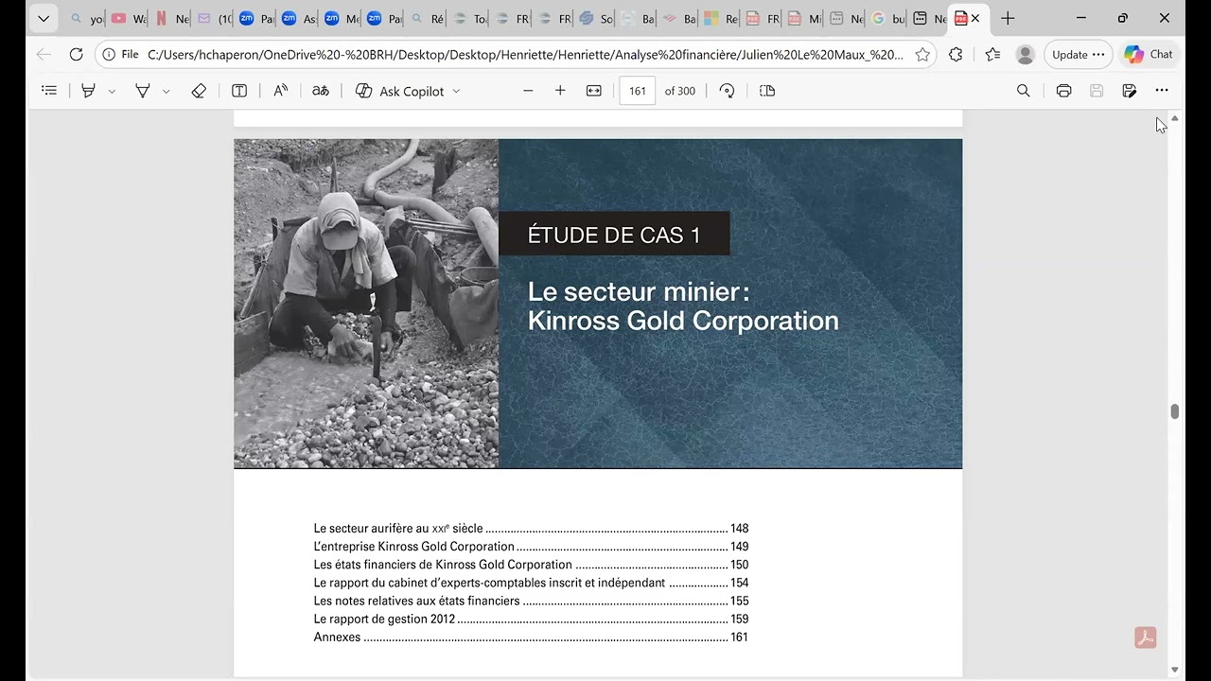1211x681 pixels.
Task: Click 'Les états financiers de Kinross Gold Corporation'
Action: click(531, 565)
